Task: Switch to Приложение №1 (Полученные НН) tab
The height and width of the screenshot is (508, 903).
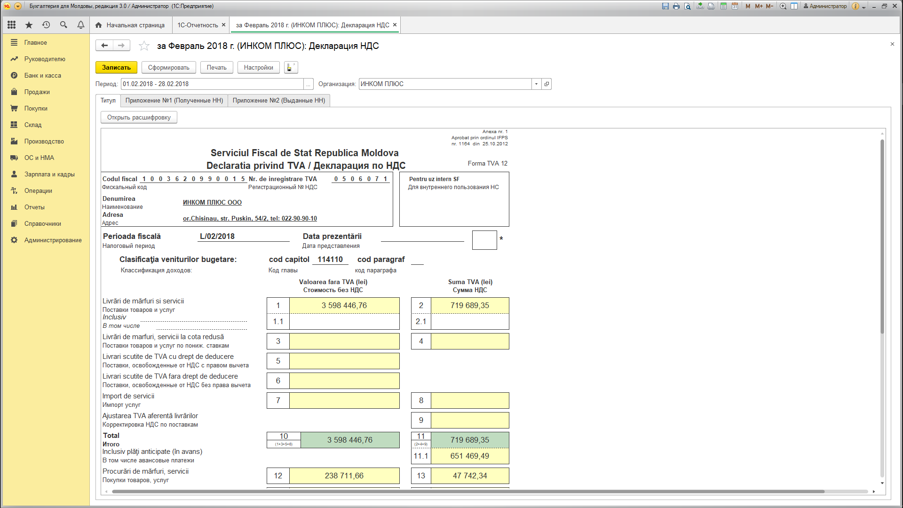Action: point(174,101)
